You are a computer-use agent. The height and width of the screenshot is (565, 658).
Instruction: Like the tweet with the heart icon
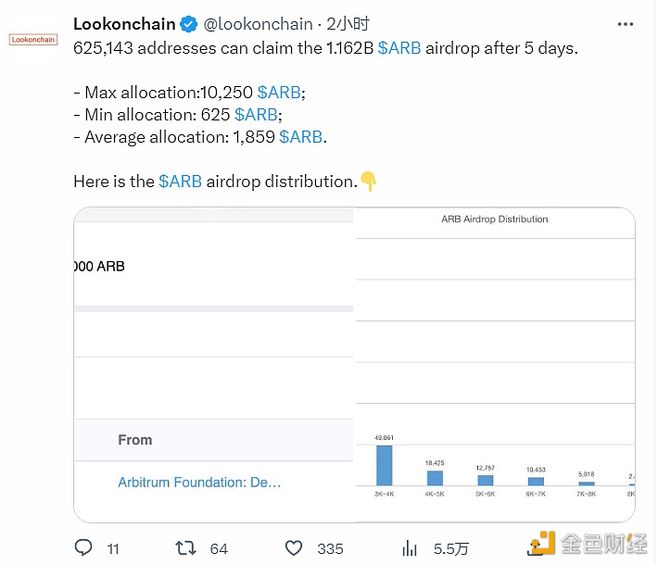point(296,547)
